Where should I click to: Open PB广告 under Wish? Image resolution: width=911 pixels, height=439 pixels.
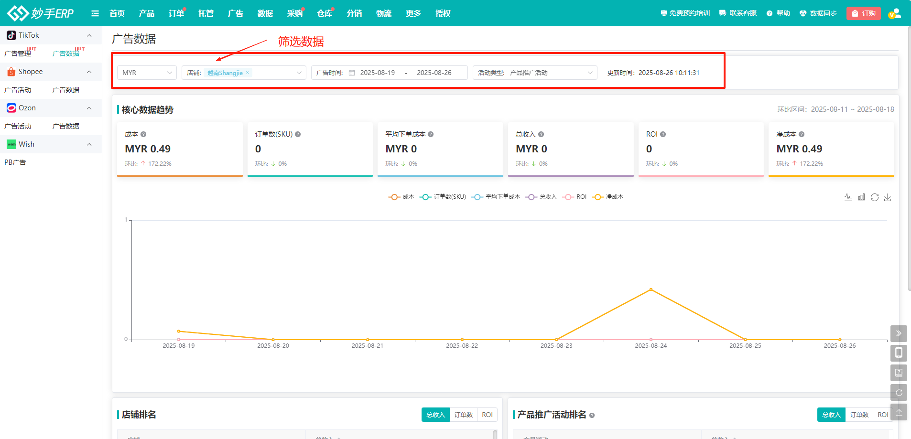(15, 162)
